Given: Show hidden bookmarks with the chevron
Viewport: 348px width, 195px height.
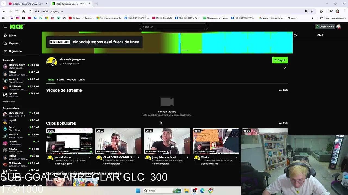Looking at the screenshot, I should coord(313,18).
